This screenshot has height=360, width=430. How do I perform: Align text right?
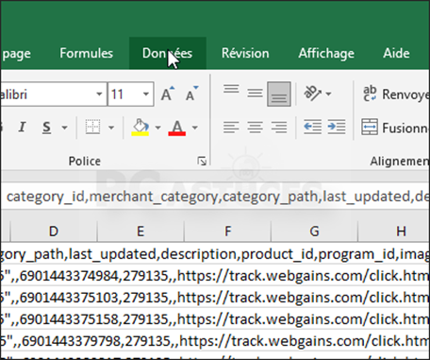coord(279,128)
